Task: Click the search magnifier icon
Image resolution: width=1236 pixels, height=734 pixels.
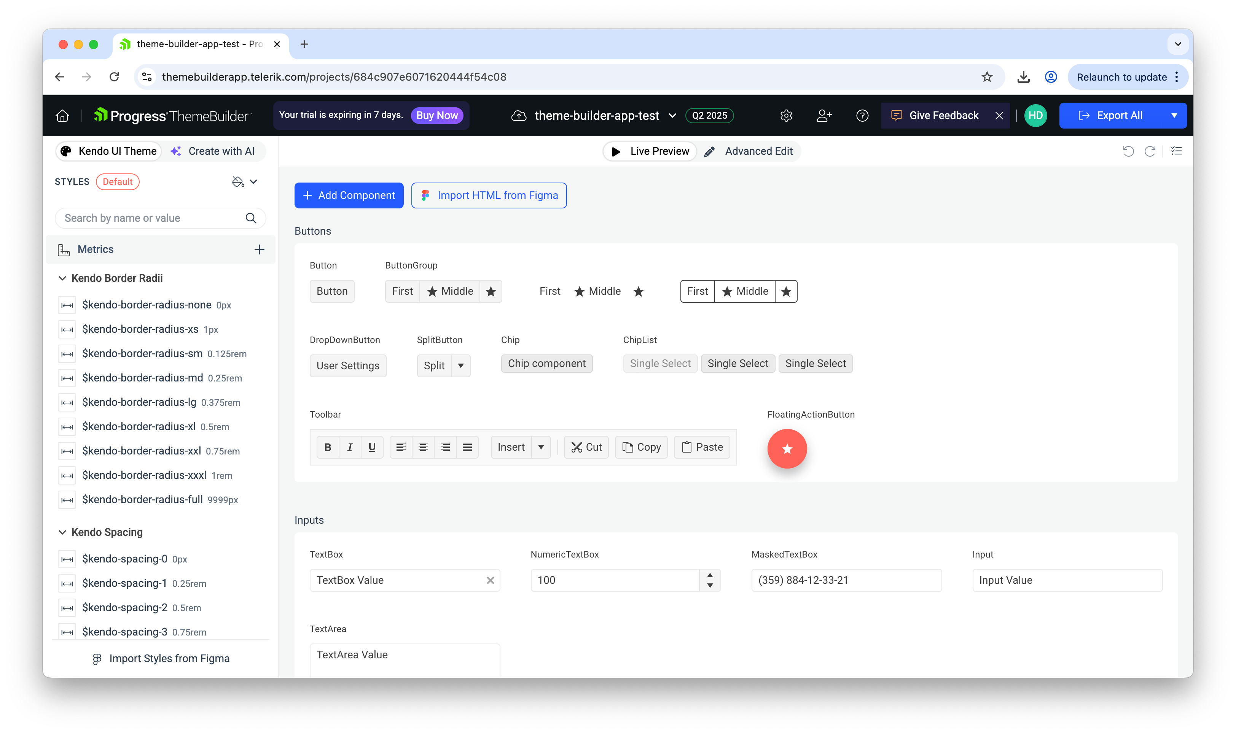Action: 251,218
